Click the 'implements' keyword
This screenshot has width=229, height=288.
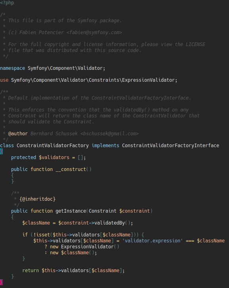click(105, 146)
